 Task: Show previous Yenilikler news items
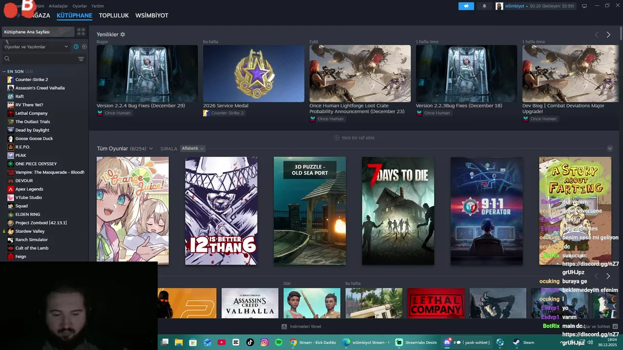click(597, 35)
